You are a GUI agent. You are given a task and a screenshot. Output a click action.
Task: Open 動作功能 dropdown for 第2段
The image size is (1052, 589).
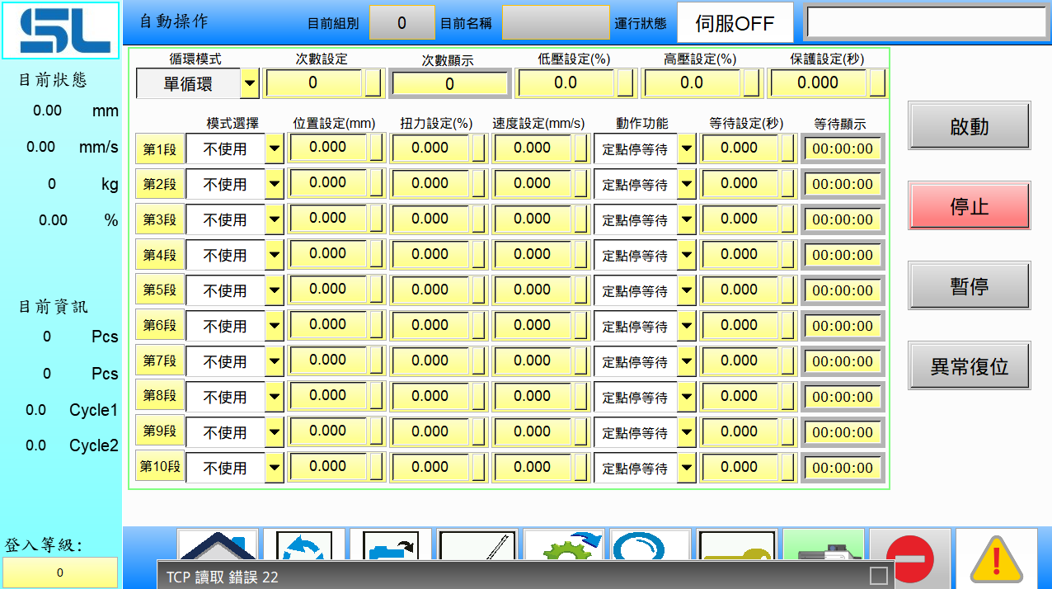[687, 185]
